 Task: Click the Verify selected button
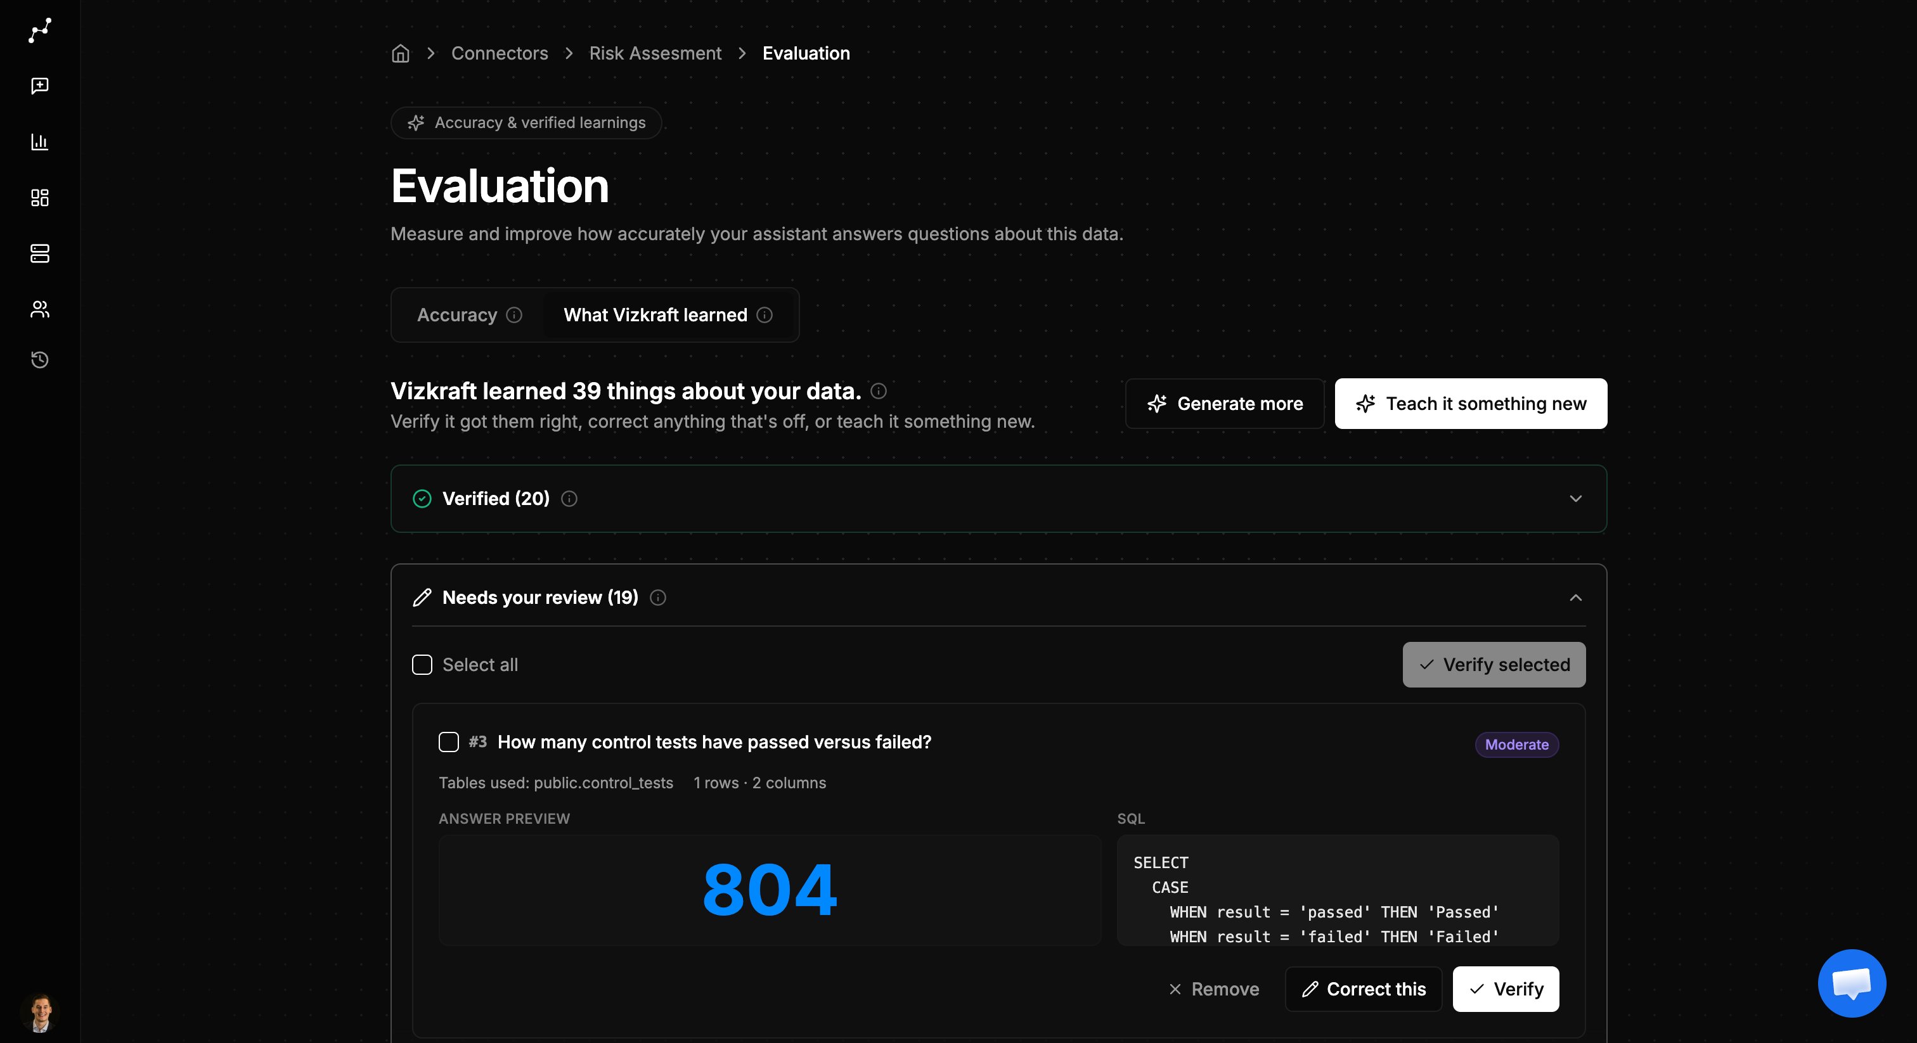point(1494,665)
